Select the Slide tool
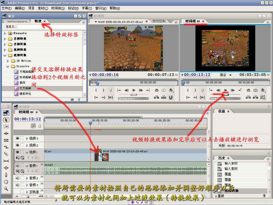The image size is (273, 205). pos(6,168)
